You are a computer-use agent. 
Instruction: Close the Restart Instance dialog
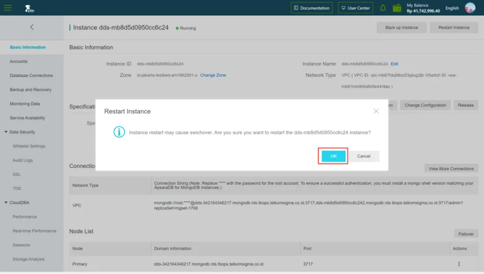[376, 111]
